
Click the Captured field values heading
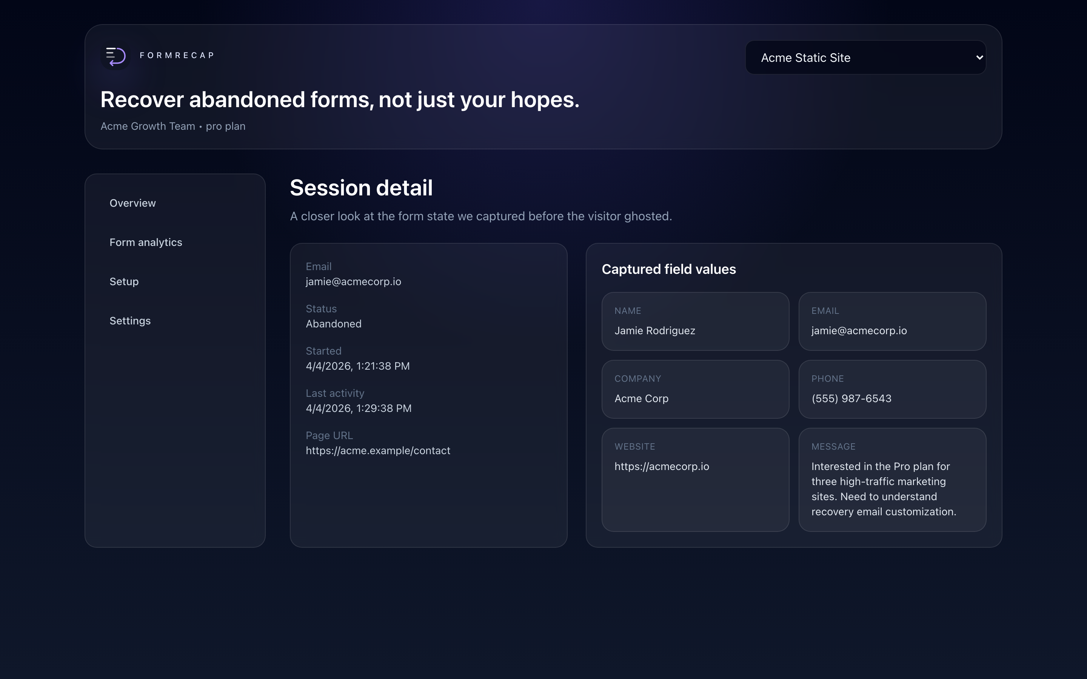click(668, 269)
